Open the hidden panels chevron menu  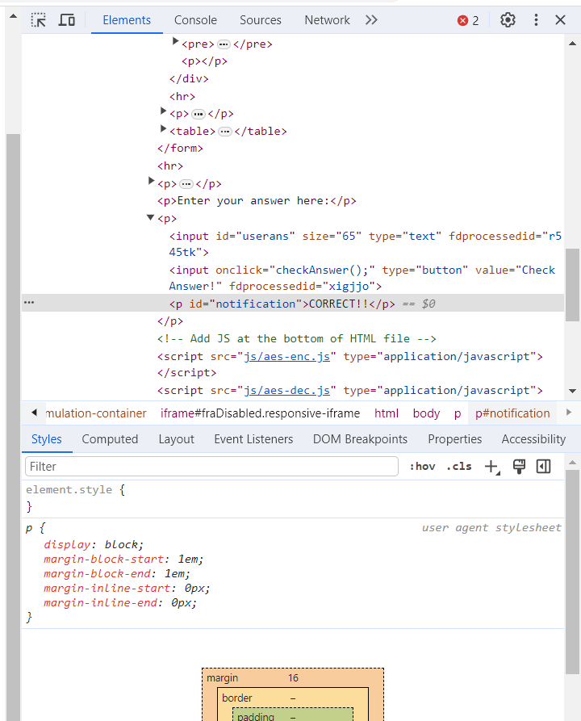[x=370, y=19]
